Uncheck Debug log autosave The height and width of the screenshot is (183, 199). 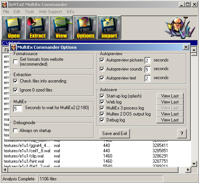point(102,120)
